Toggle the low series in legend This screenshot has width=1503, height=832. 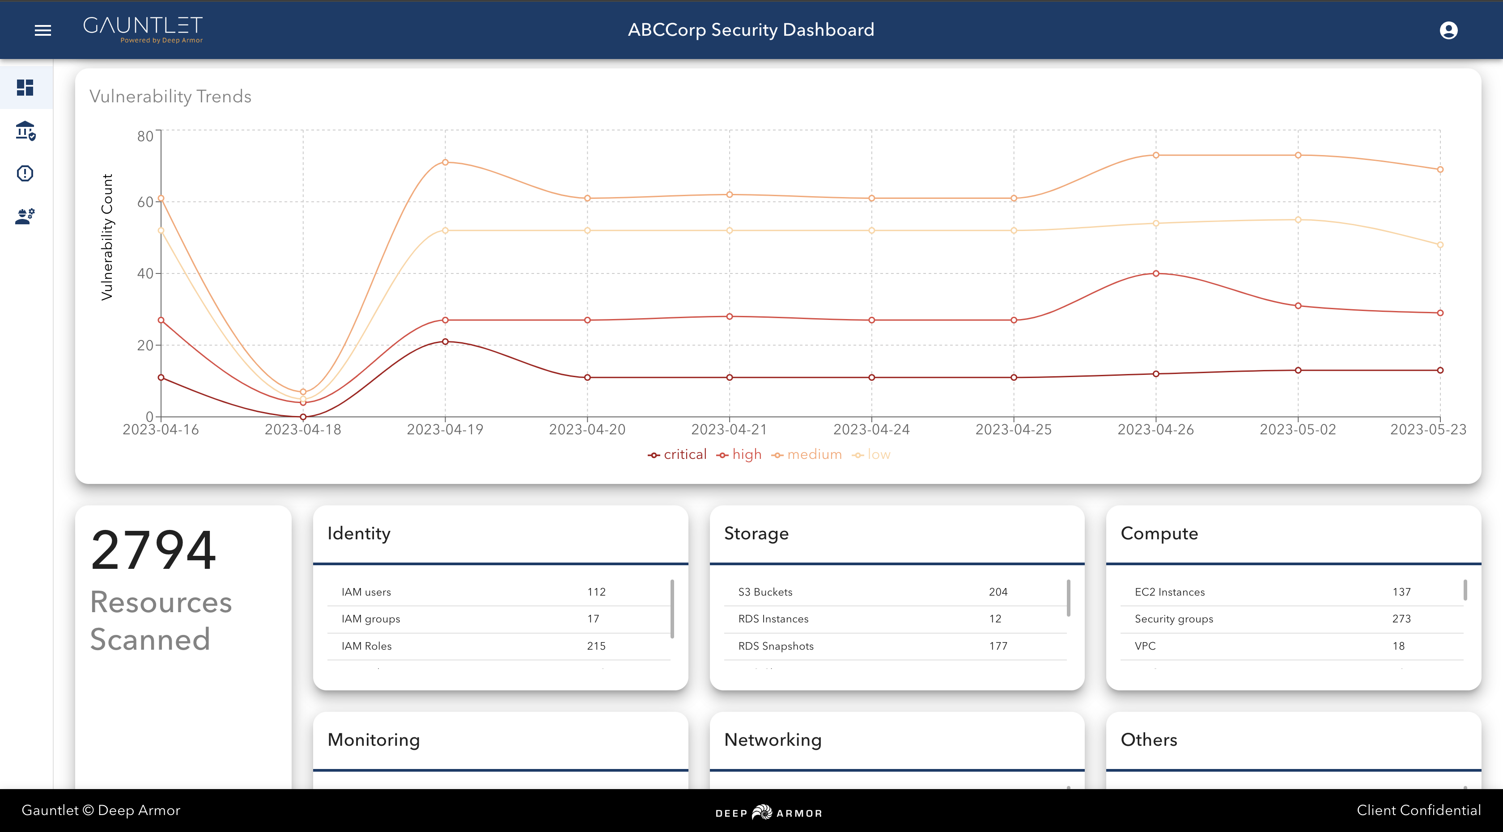pos(871,454)
